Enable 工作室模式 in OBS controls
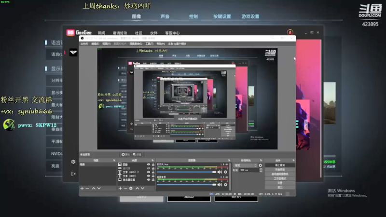The height and width of the screenshot is (217, 386). tap(280, 178)
